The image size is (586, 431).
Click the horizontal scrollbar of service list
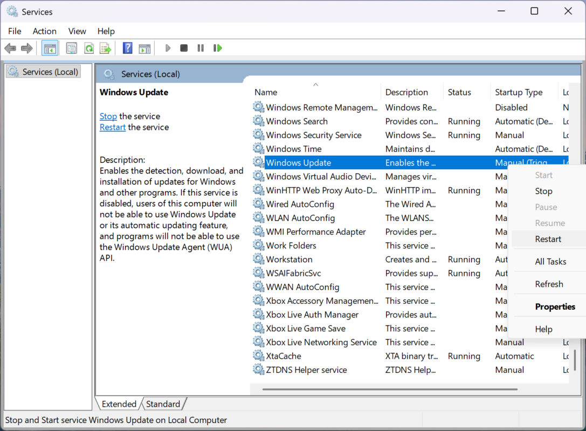point(390,389)
